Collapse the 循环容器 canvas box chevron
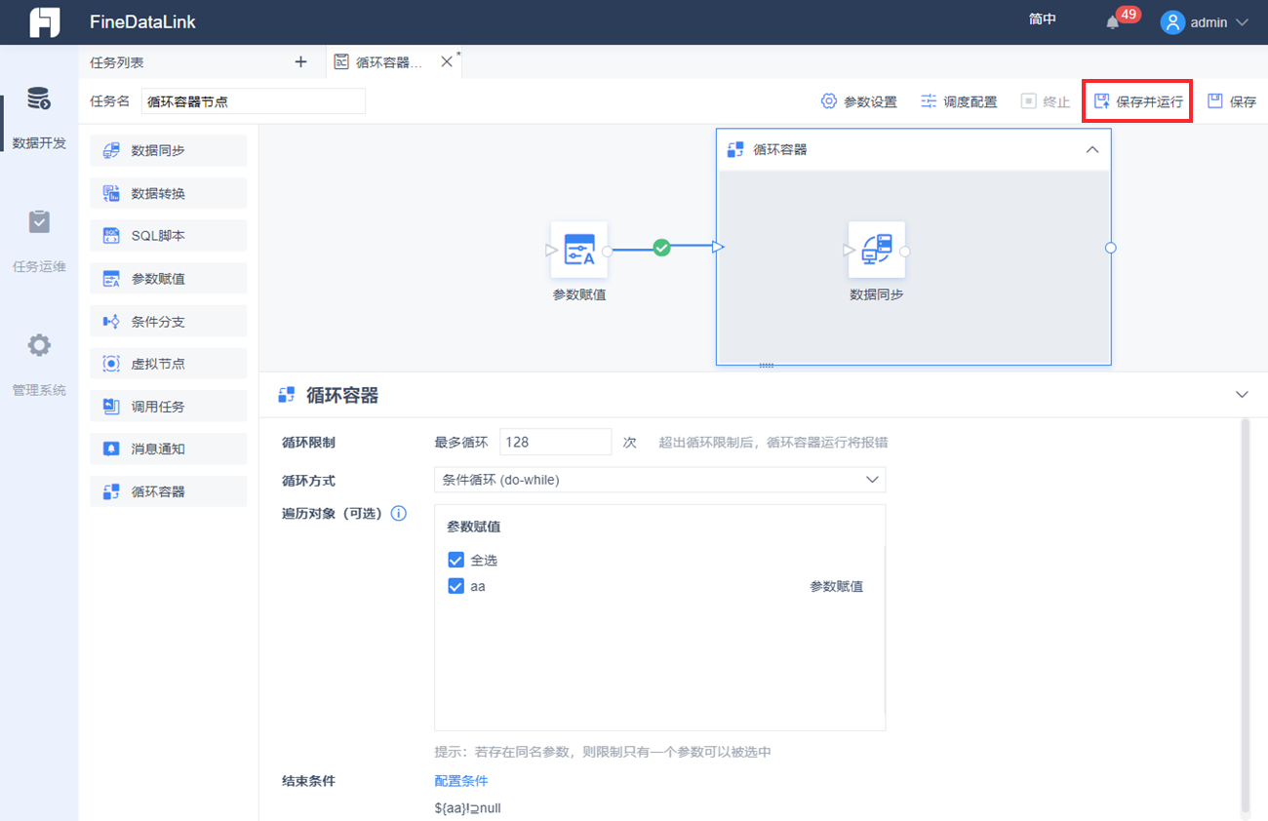This screenshot has height=821, width=1268. [x=1092, y=149]
